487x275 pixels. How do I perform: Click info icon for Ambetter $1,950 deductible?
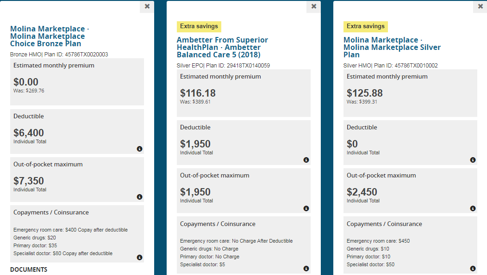tap(306, 160)
